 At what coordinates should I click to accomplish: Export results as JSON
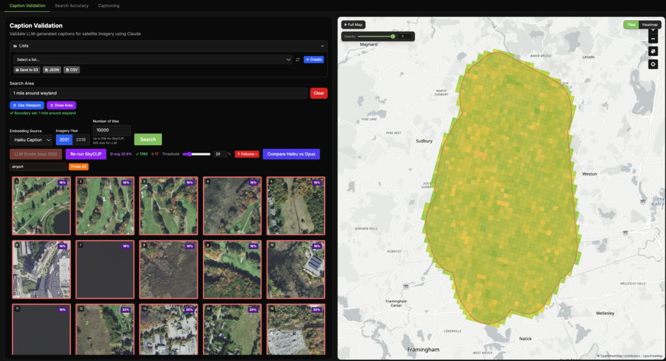[52, 70]
